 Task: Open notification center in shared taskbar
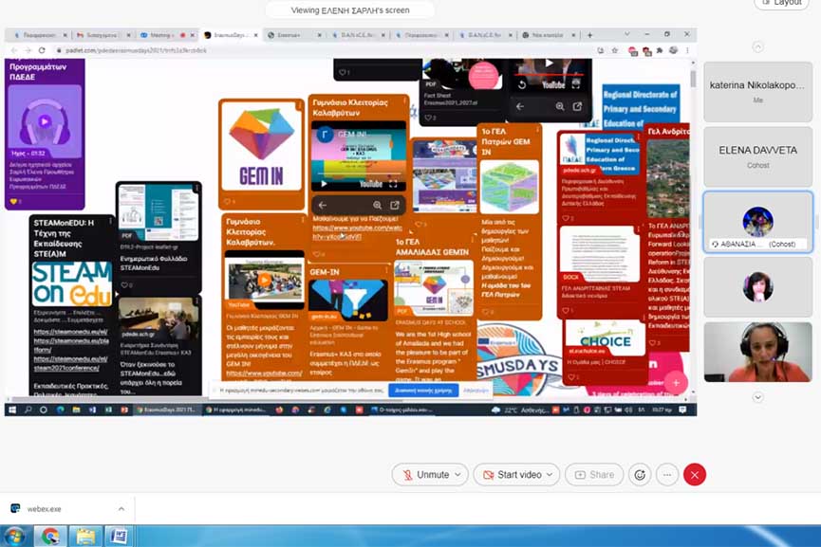pyautogui.click(x=682, y=410)
